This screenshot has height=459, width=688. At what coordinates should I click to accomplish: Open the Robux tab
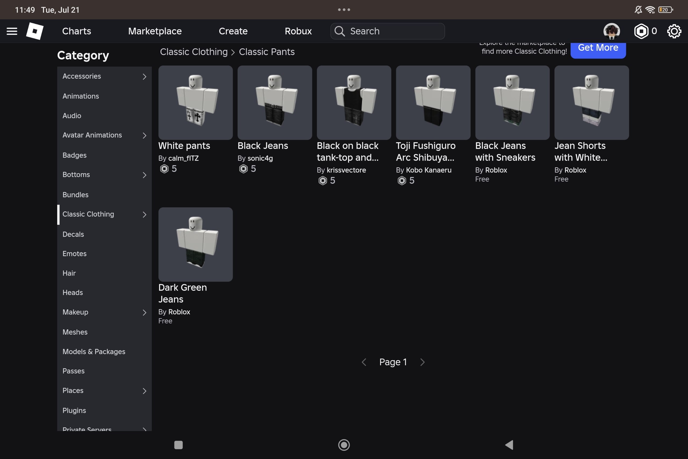298,31
